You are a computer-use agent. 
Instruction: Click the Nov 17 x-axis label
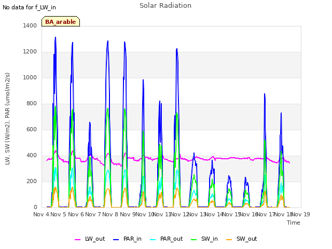click(266, 214)
